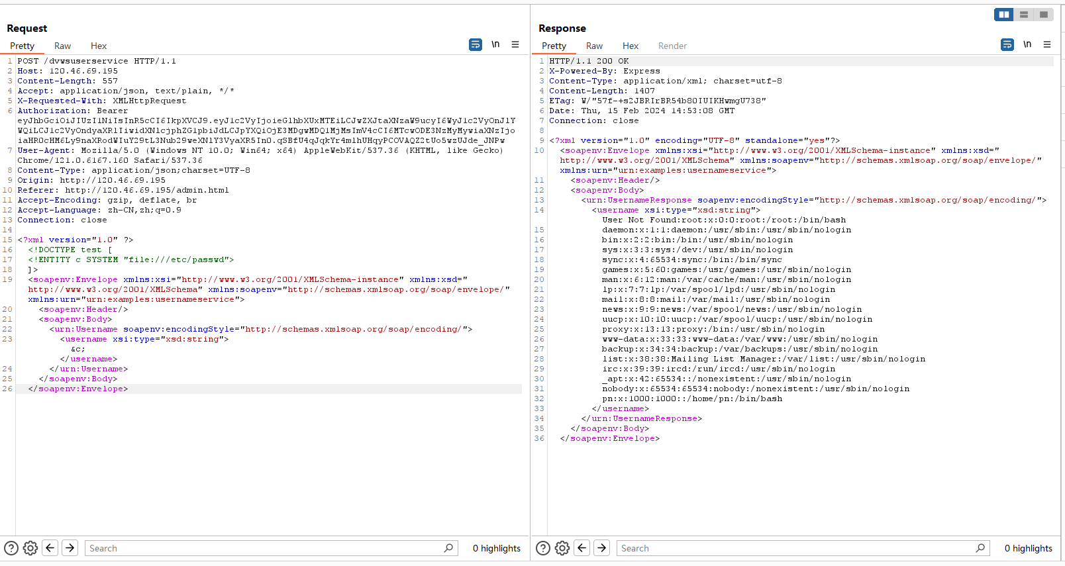Switch Response view to Render tab
The image size is (1065, 566).
click(x=672, y=46)
